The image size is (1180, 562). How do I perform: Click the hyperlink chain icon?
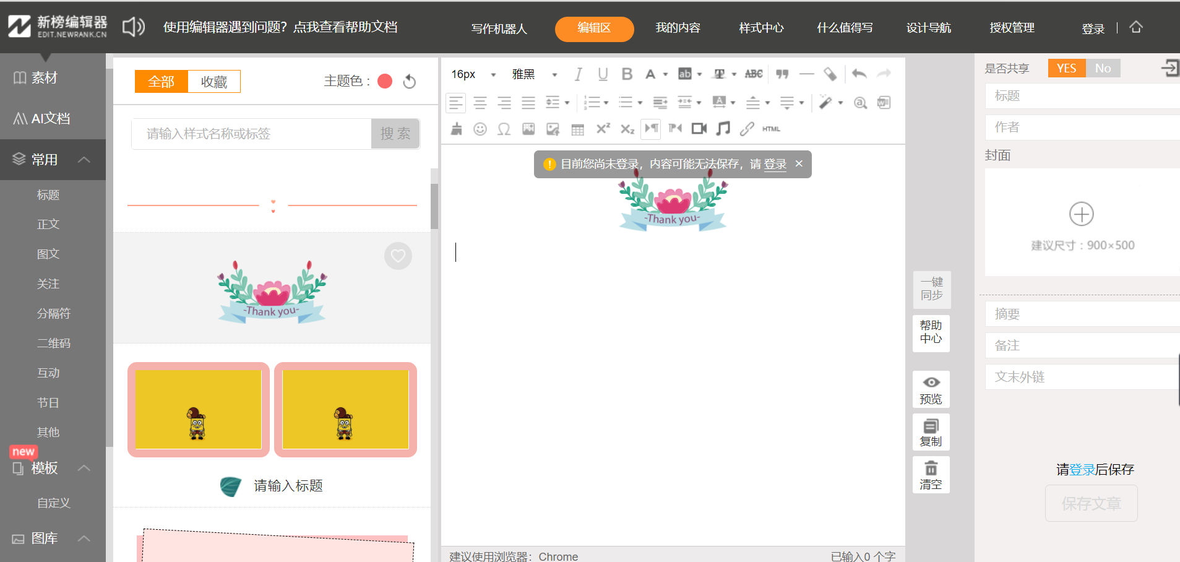[x=747, y=129]
